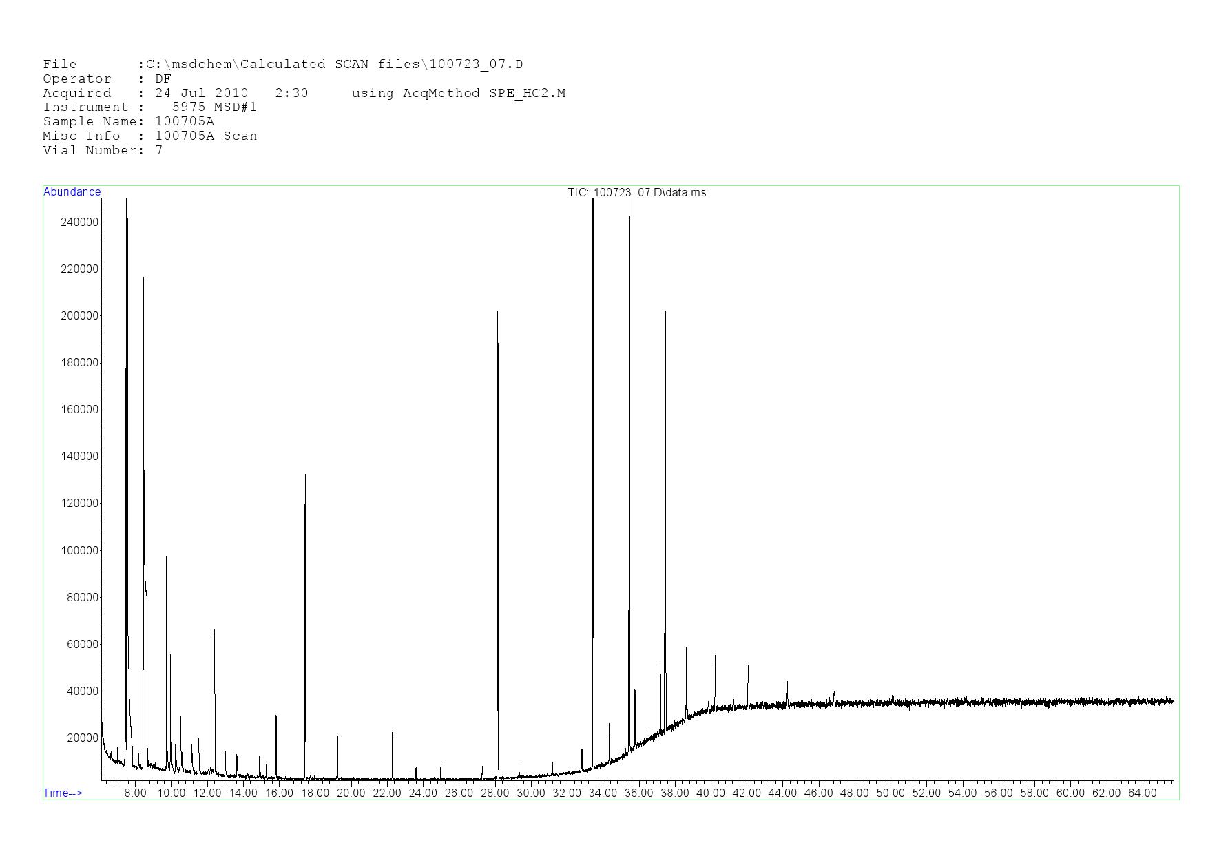Select the 100000 abundance tick label
Viewport: 1208px width, 854px height.
[80, 550]
